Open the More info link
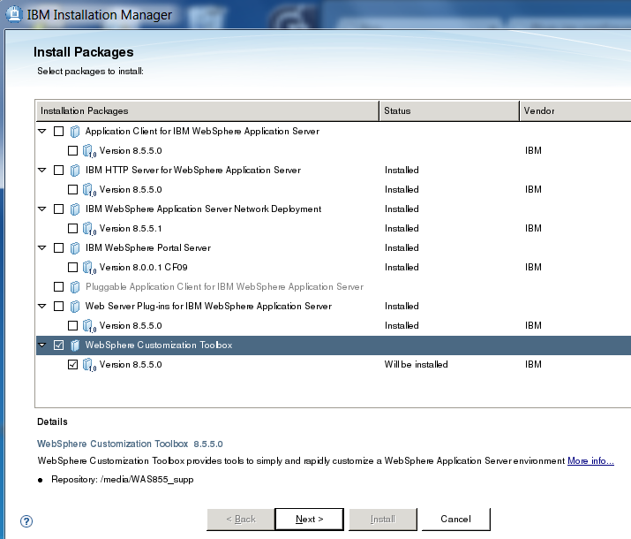 point(590,461)
